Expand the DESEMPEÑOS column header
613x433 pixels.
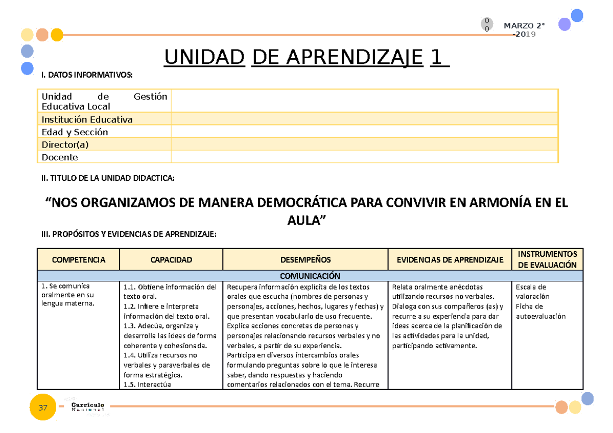pos(305,259)
